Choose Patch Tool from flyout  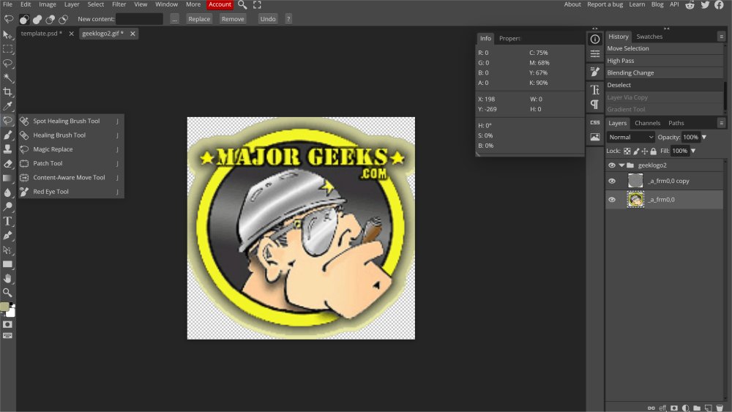coord(71,163)
